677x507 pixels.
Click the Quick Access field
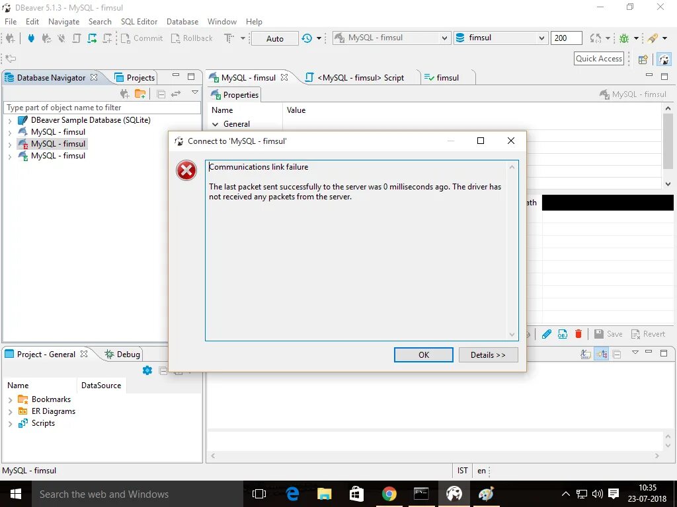pos(599,59)
